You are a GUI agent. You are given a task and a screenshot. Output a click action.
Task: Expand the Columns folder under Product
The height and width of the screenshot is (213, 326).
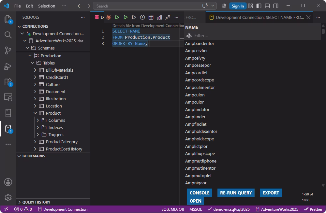point(38,120)
